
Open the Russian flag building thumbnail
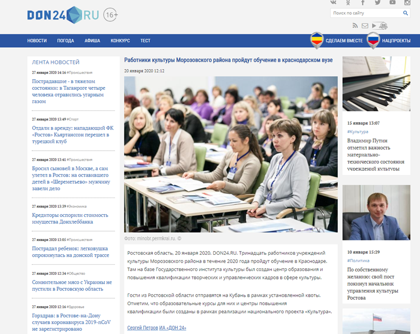coord(376,321)
